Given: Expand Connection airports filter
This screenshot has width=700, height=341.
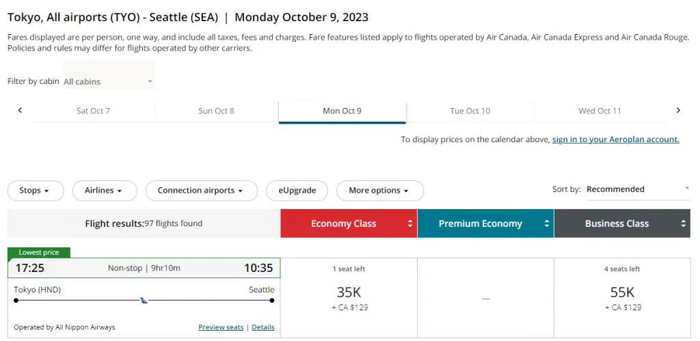Looking at the screenshot, I should point(201,191).
